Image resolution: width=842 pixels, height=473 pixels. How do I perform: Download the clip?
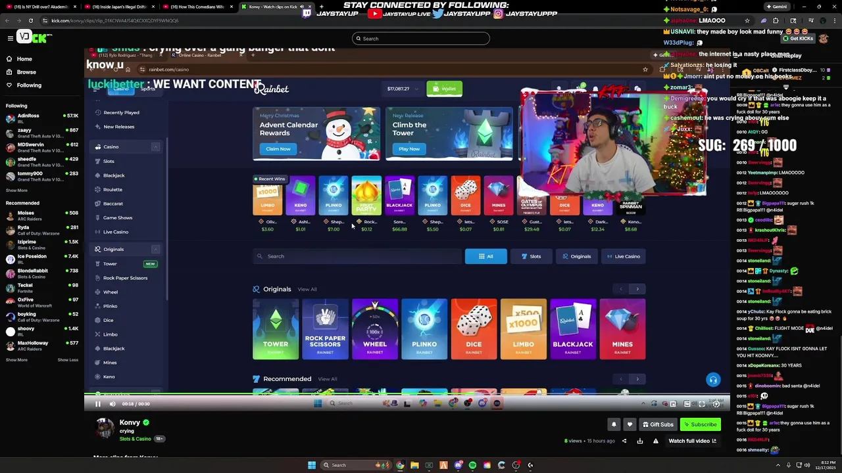point(640,441)
